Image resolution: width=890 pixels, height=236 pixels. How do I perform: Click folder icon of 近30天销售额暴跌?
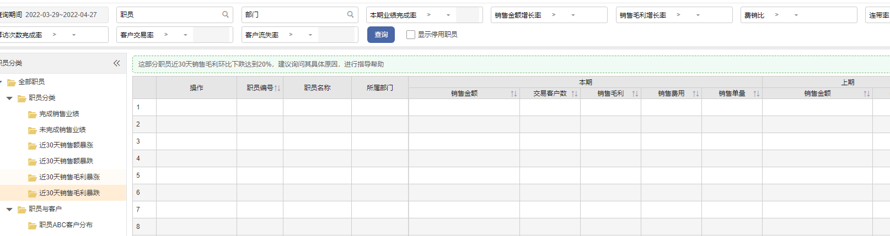[33, 162]
